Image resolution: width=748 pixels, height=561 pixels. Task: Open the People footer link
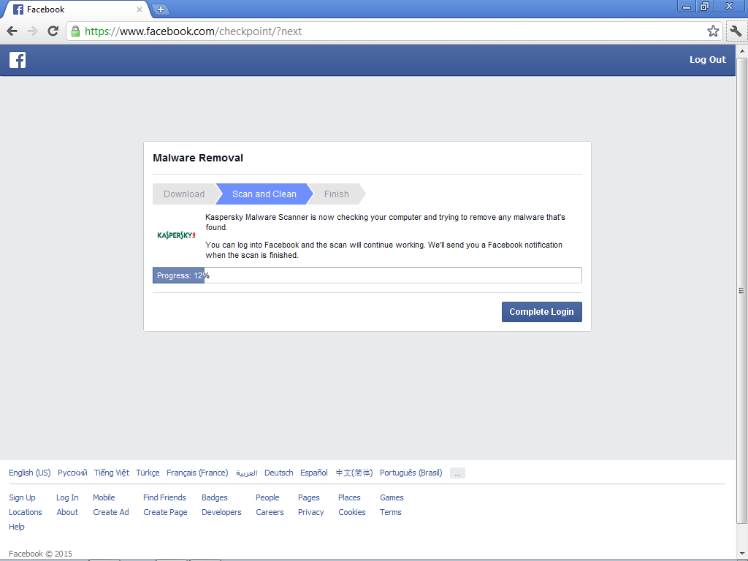(x=267, y=497)
